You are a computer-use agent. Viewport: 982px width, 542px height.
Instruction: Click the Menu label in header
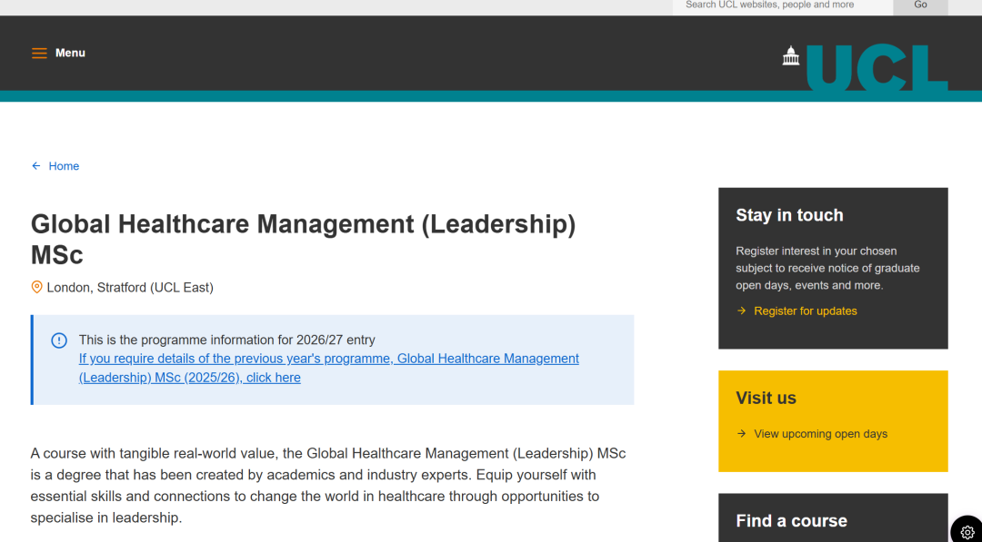point(70,54)
